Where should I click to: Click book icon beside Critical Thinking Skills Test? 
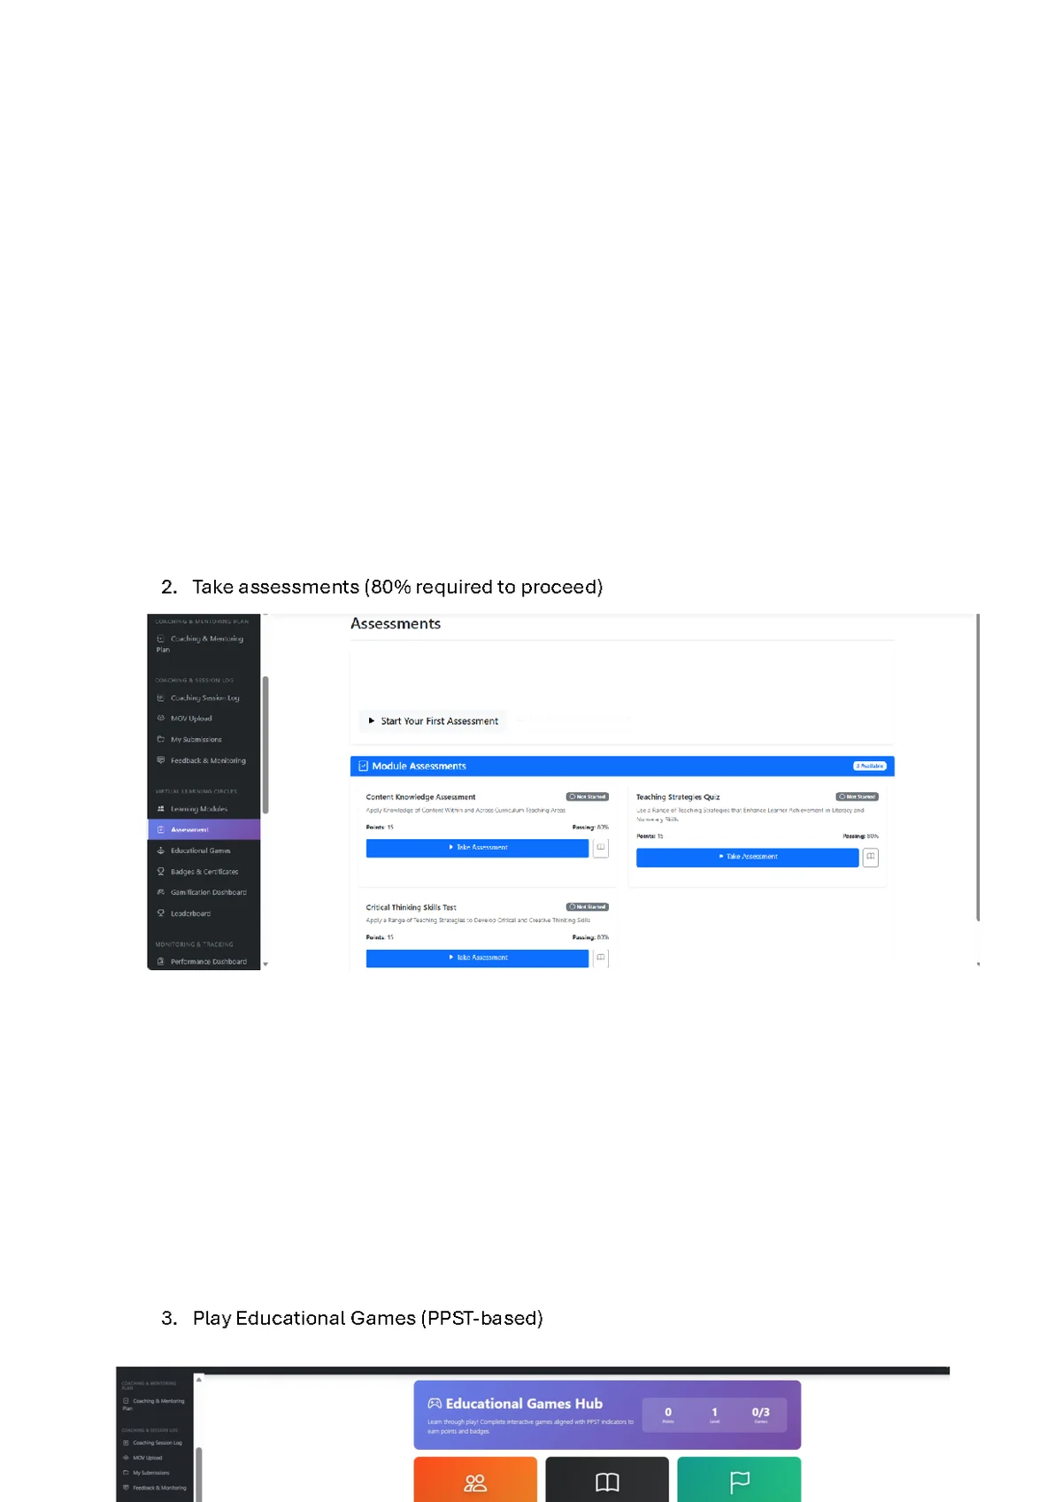tap(601, 958)
